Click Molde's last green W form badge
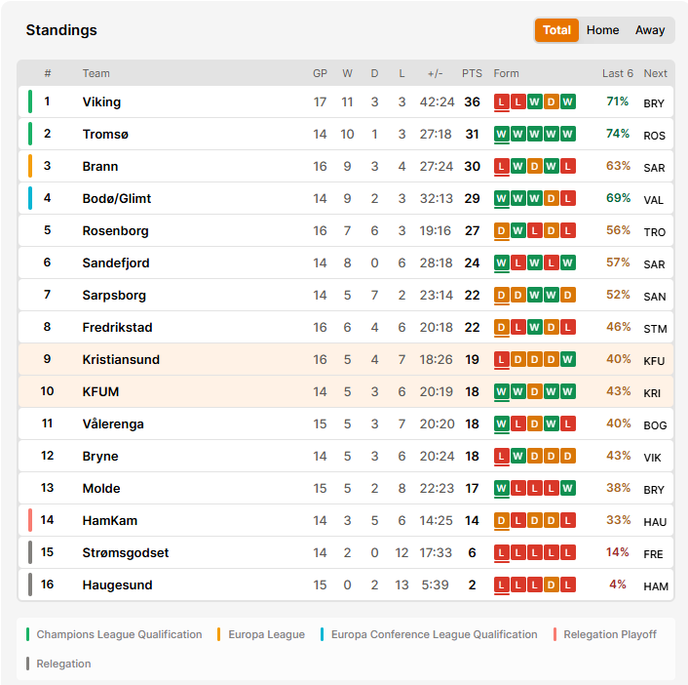This screenshot has height=685, width=688. [x=567, y=488]
